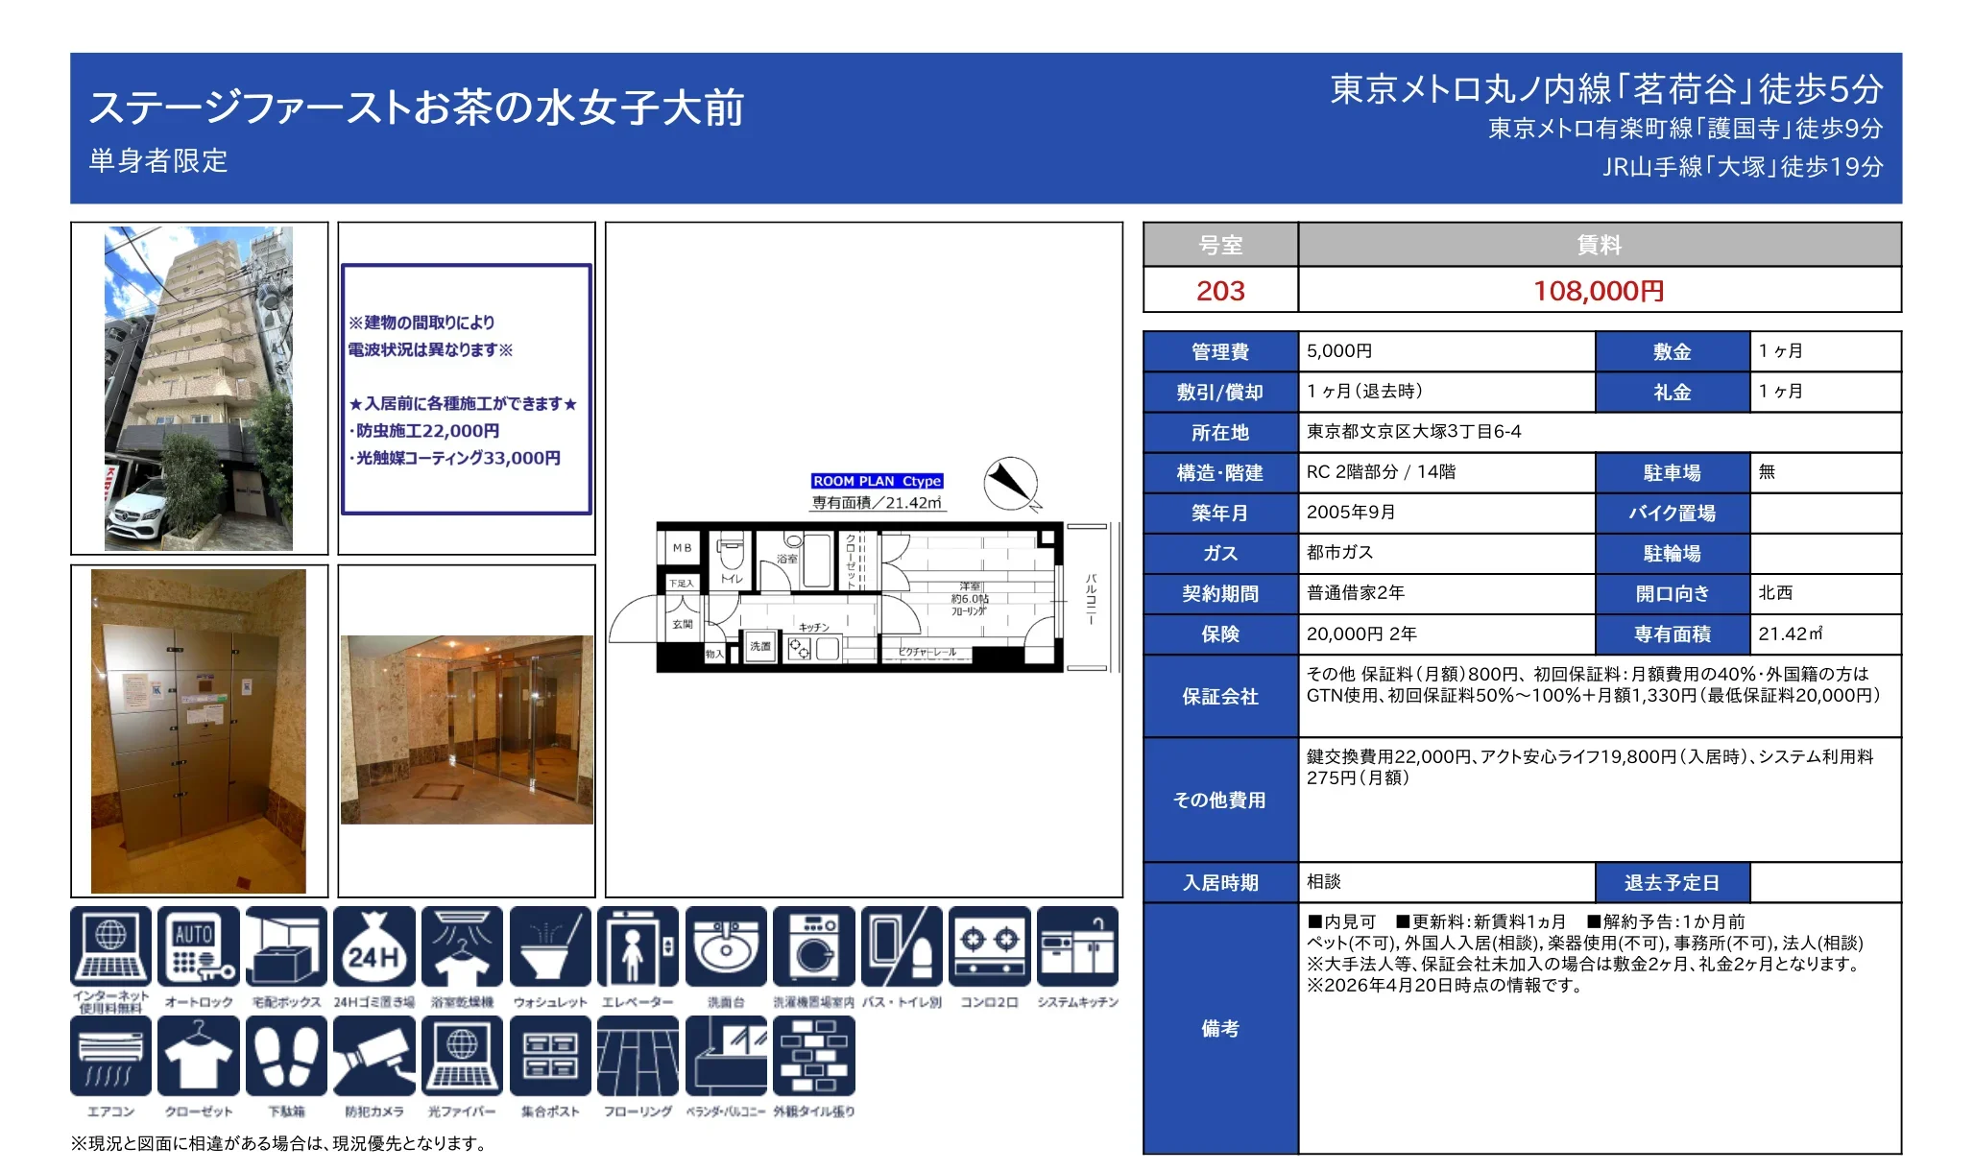Viewport: 1974px width, 1171px height.
Task: Click the two-burner stove (コンロ2口) icon
Action: (x=989, y=947)
